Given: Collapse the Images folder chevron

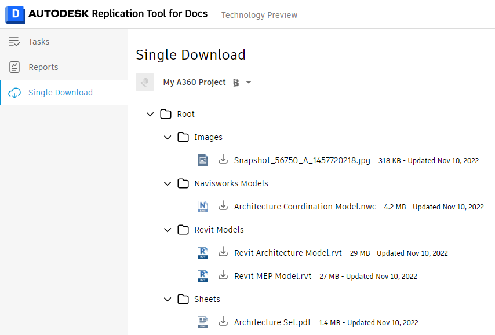Looking at the screenshot, I should click(x=168, y=137).
